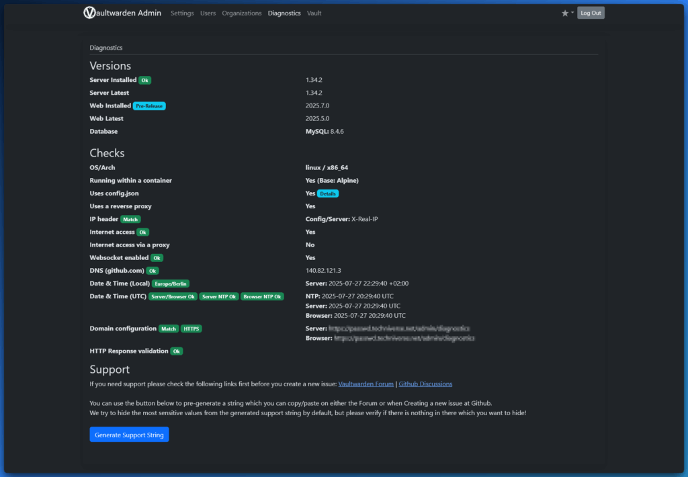Viewport: 688px width, 477px height.
Task: Click the No value for proxy internet access
Action: (310, 245)
